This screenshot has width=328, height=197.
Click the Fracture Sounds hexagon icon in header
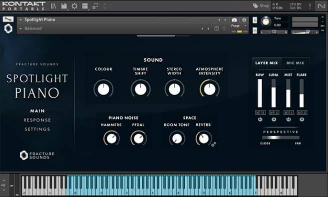point(8,28)
